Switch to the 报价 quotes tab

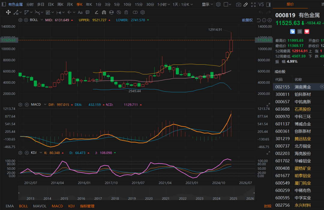click(x=290, y=4)
